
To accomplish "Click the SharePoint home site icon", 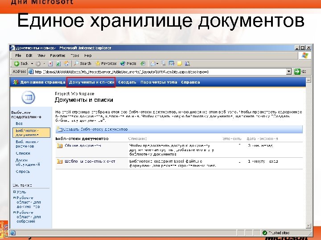I will (16, 82).
